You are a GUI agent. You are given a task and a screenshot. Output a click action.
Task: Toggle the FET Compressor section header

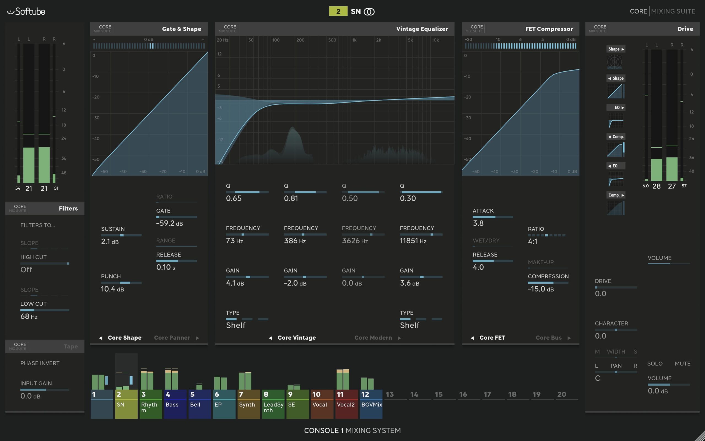click(520, 29)
